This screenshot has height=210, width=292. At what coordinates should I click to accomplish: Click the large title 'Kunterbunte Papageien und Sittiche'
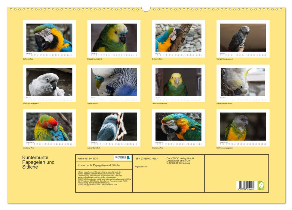click(x=38, y=162)
